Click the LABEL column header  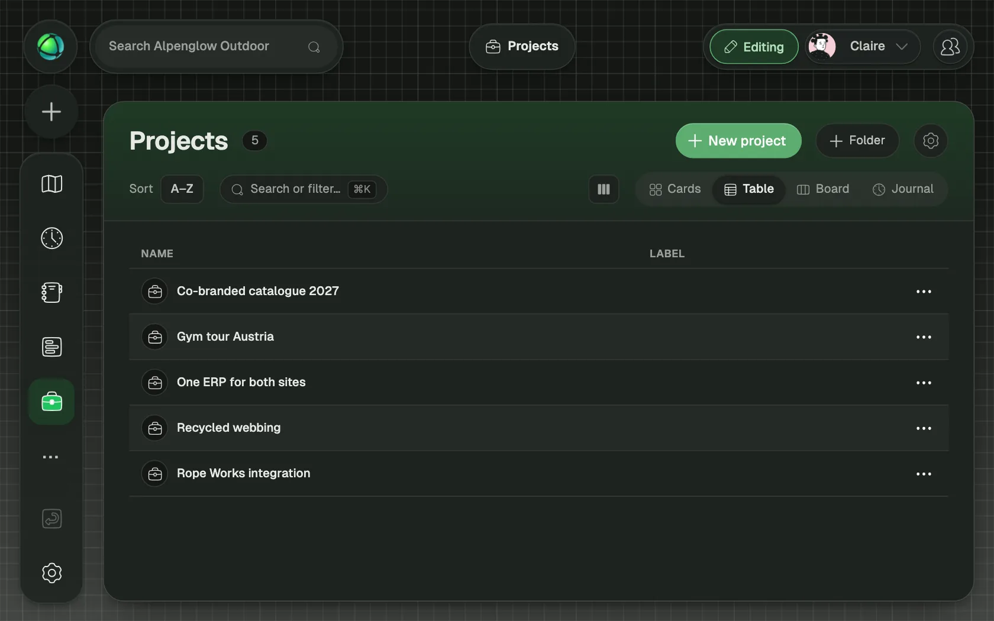[667, 254]
